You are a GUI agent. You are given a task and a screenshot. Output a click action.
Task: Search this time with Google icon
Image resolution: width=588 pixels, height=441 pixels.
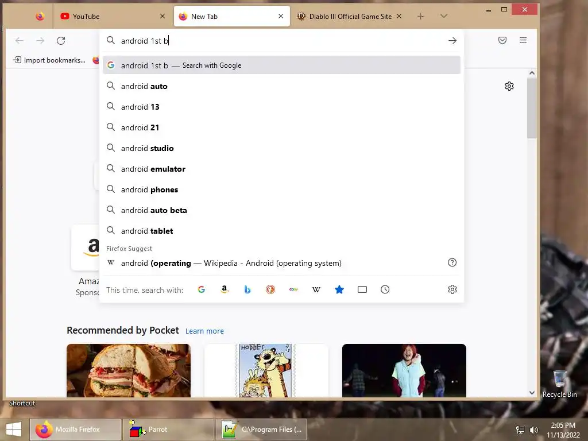pos(202,289)
